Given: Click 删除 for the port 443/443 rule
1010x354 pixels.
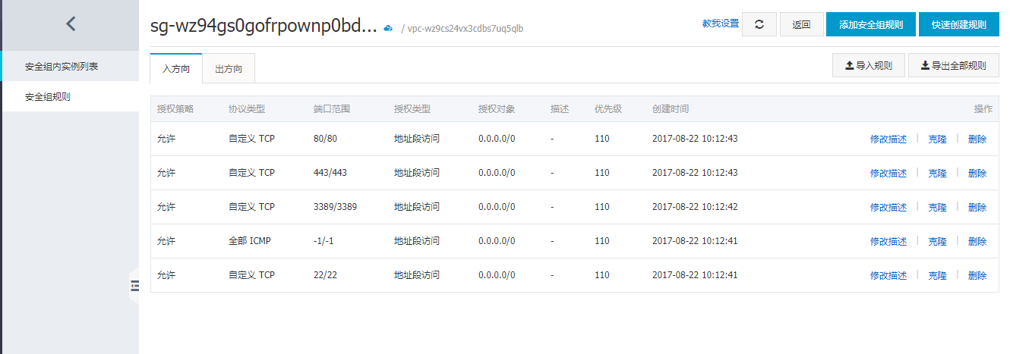Looking at the screenshot, I should 977,174.
